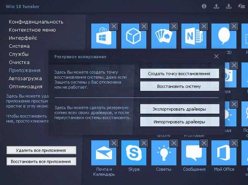Select the Paint 3D balloon app tile
This screenshot has width=248, height=185.
pyautogui.click(x=224, y=36)
